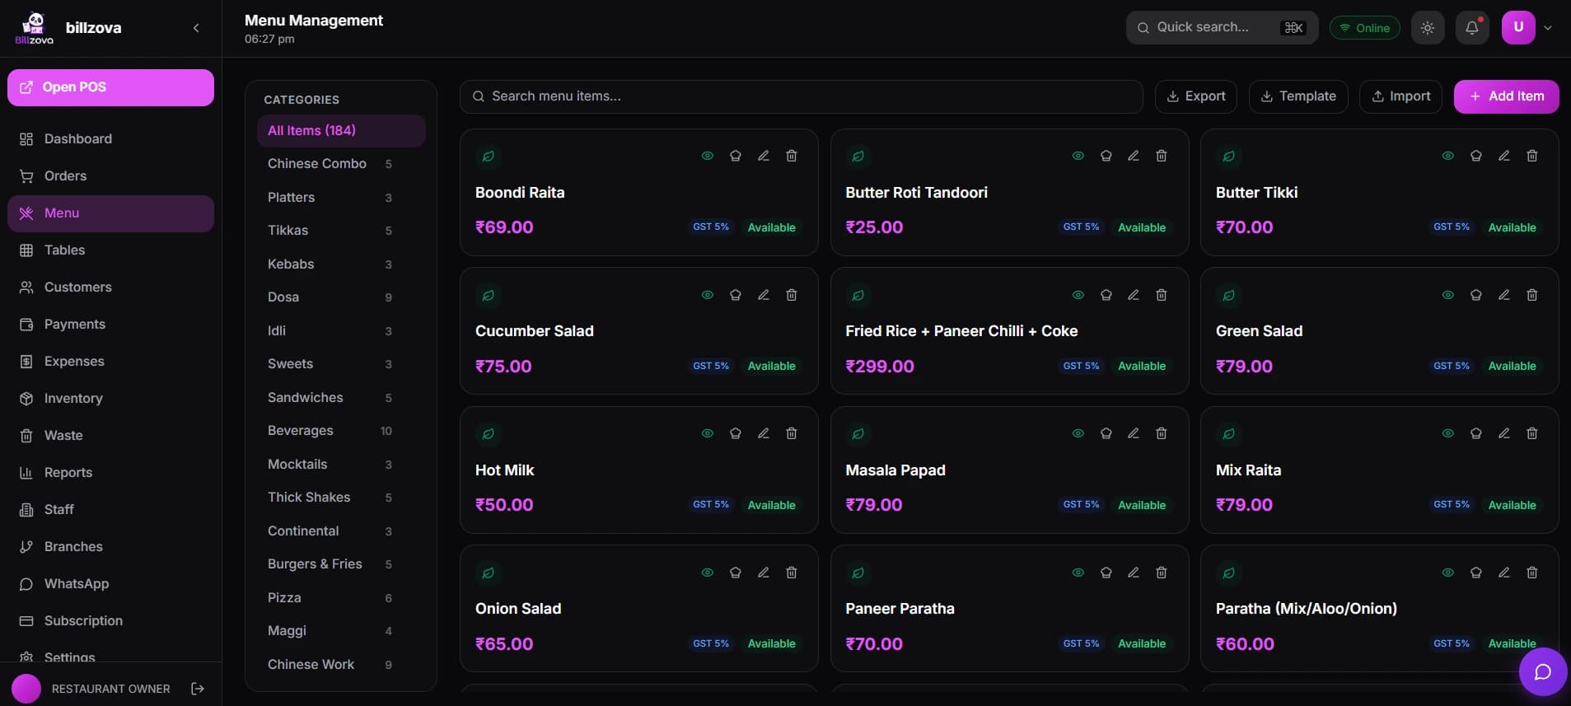
Task: Open Inventory in the sidebar
Action: pyautogui.click(x=110, y=399)
